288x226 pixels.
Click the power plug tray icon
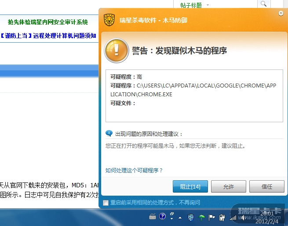click(x=222, y=218)
